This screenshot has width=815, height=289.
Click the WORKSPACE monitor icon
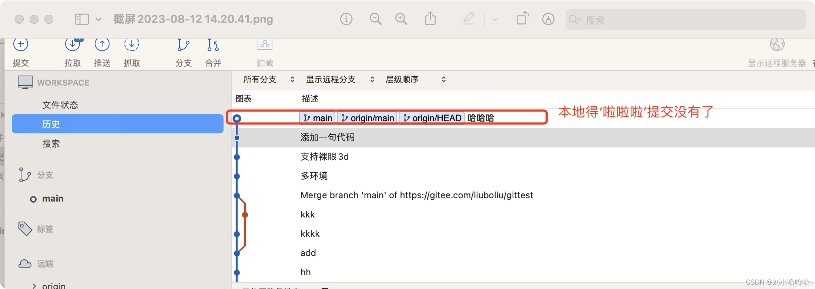[x=25, y=82]
